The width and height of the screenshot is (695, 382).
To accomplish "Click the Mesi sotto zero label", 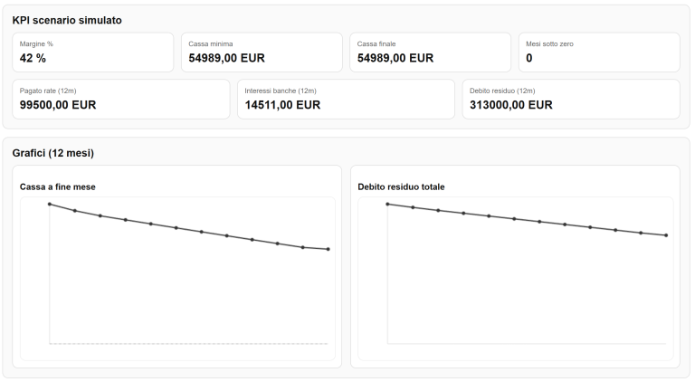I will tap(549, 43).
